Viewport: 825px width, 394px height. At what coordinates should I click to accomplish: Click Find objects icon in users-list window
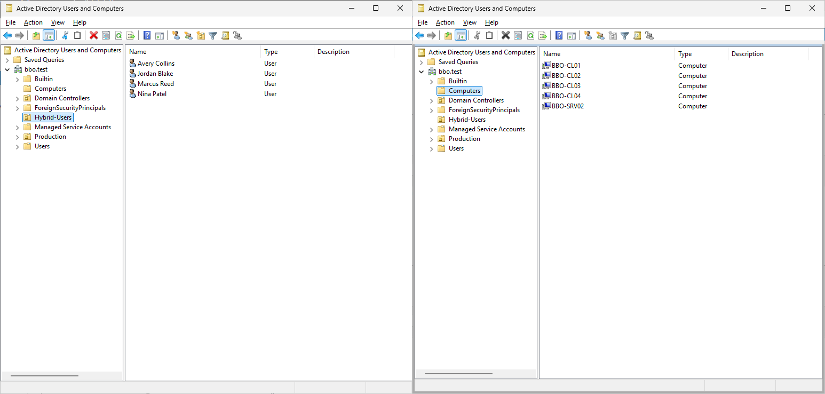point(225,35)
